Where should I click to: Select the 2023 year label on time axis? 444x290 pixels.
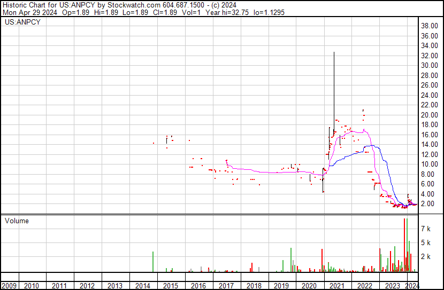point(392,286)
